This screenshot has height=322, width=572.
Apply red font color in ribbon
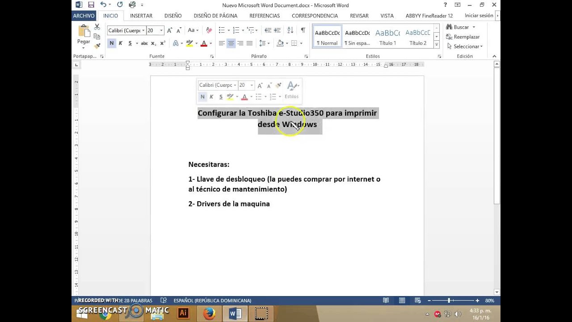coord(204,43)
